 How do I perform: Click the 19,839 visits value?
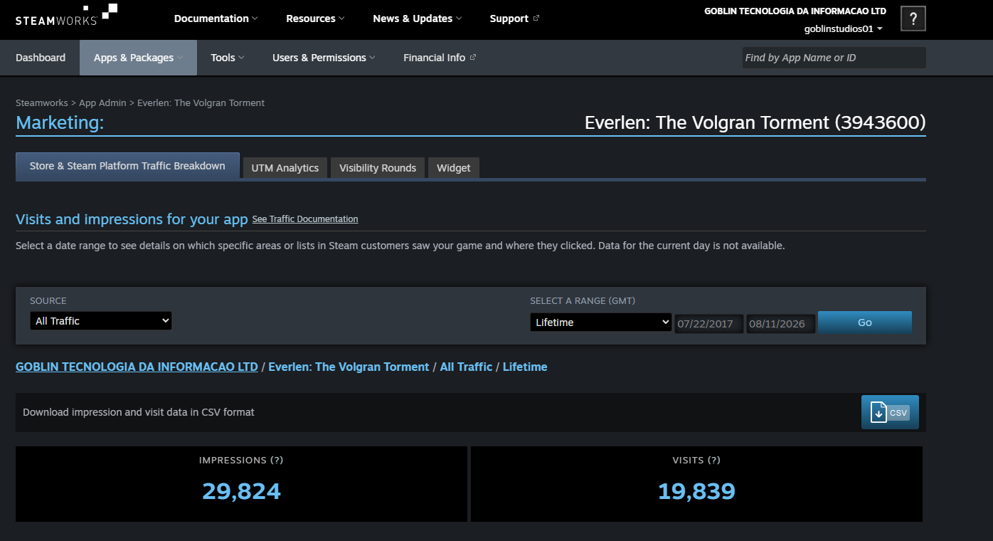(696, 491)
